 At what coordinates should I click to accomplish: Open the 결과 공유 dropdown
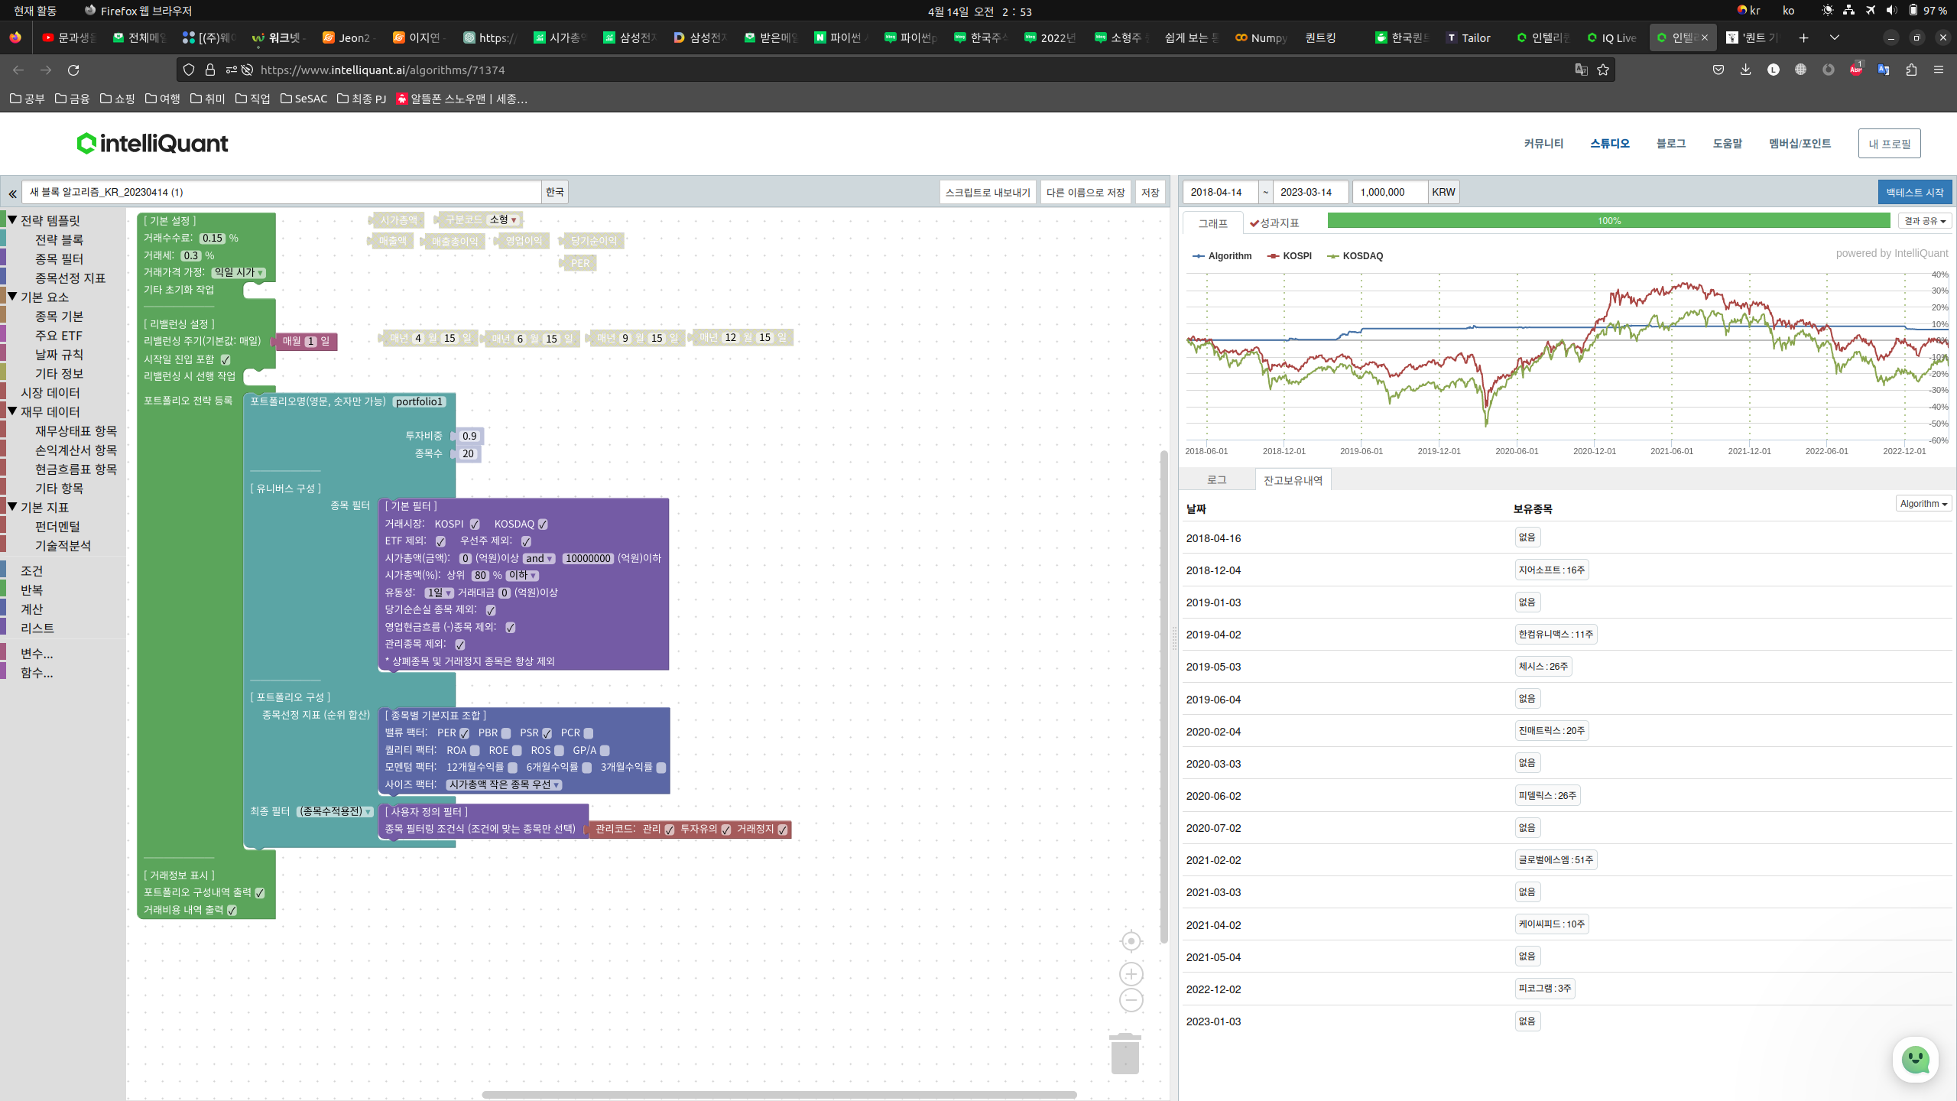point(1924,221)
